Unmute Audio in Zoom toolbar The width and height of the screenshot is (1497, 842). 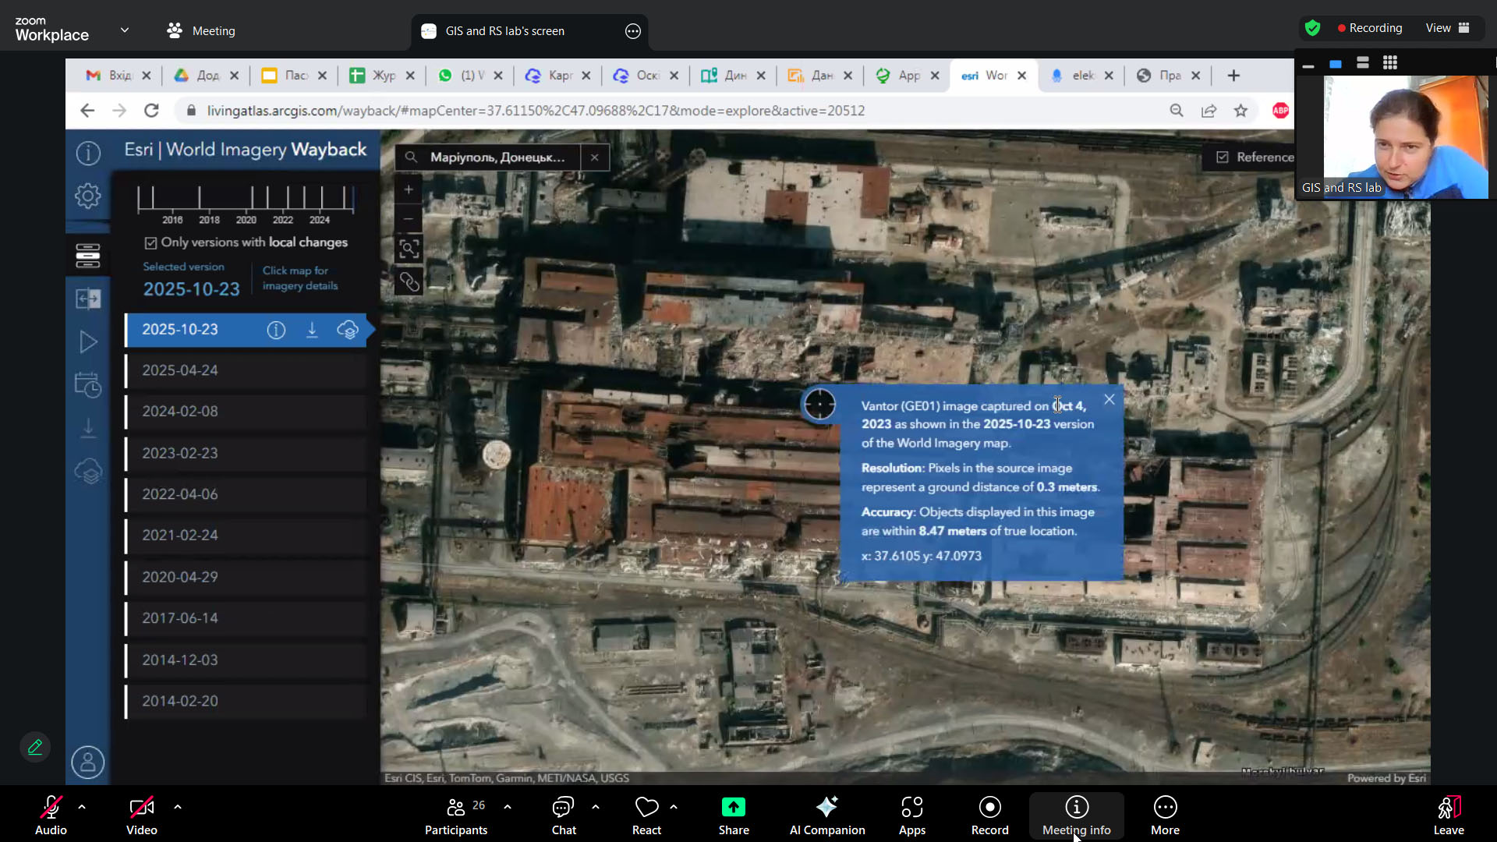pos(51,815)
